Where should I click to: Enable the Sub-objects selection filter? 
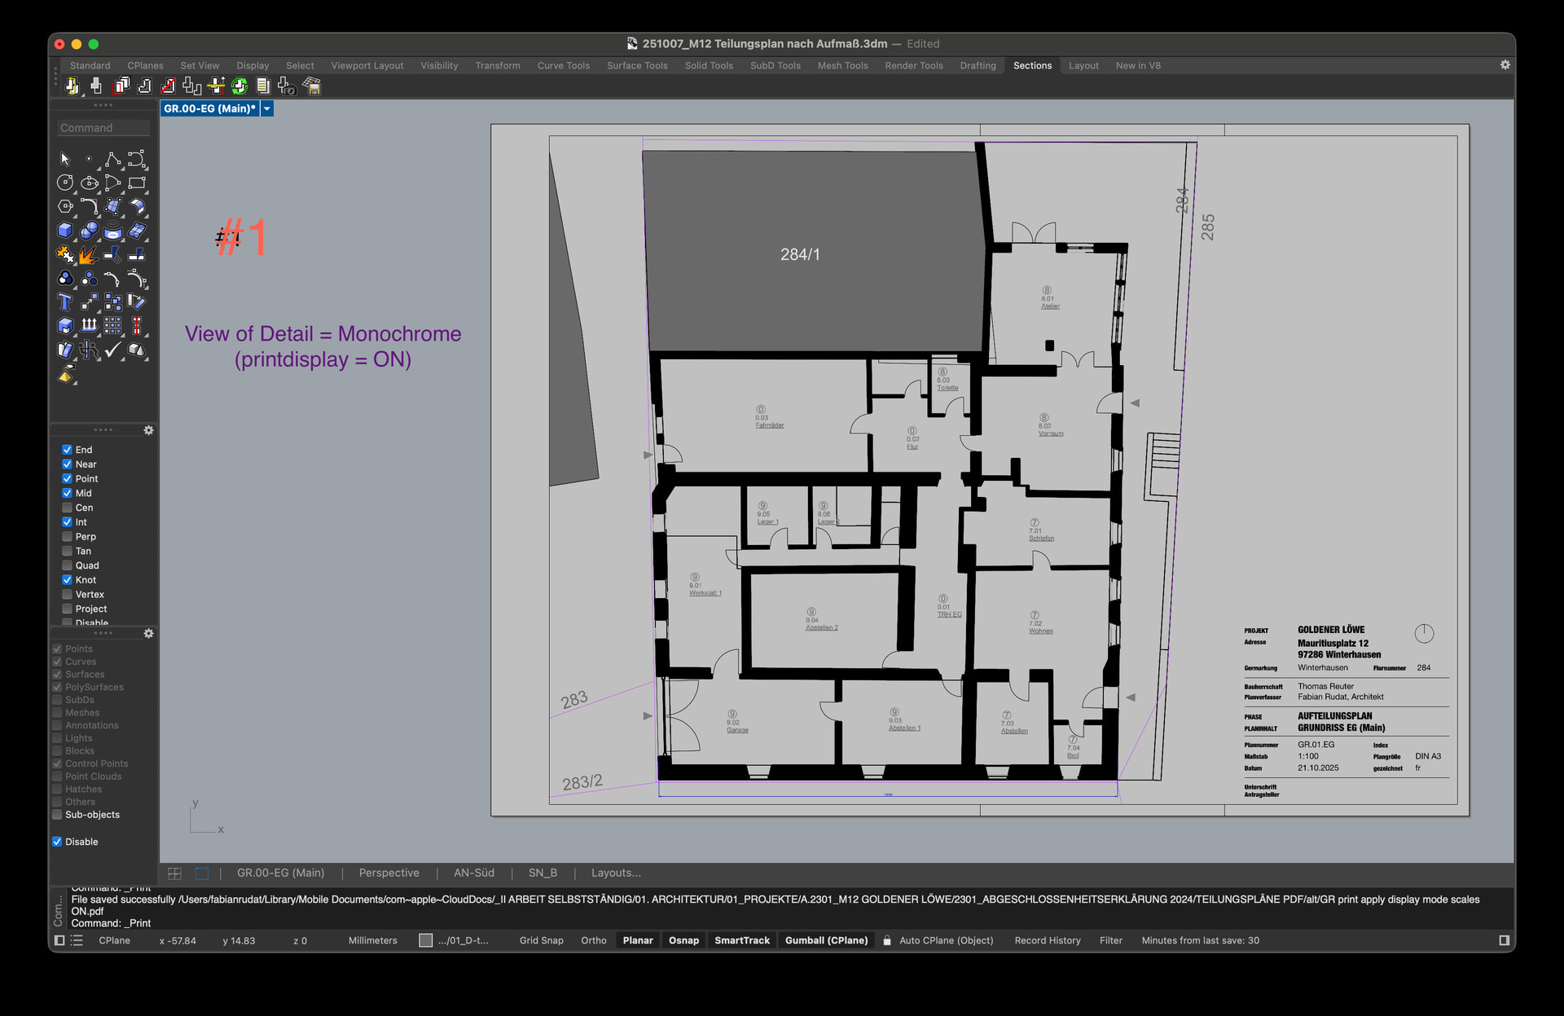(57, 815)
